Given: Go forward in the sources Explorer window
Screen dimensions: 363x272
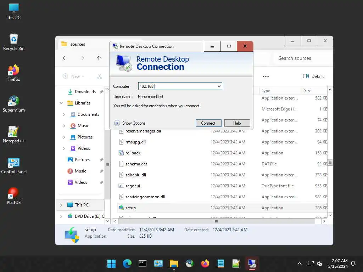Looking at the screenshot, I should pyautogui.click(x=82, y=58).
